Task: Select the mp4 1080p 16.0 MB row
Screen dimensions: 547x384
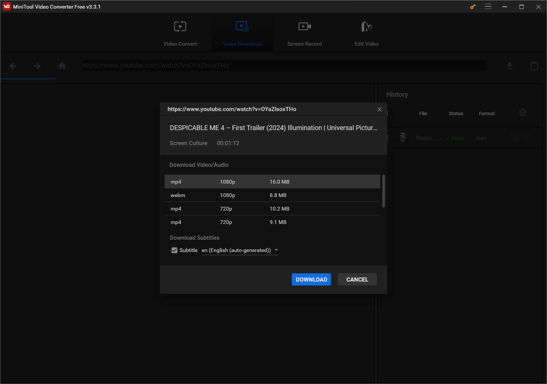Action: pos(272,182)
